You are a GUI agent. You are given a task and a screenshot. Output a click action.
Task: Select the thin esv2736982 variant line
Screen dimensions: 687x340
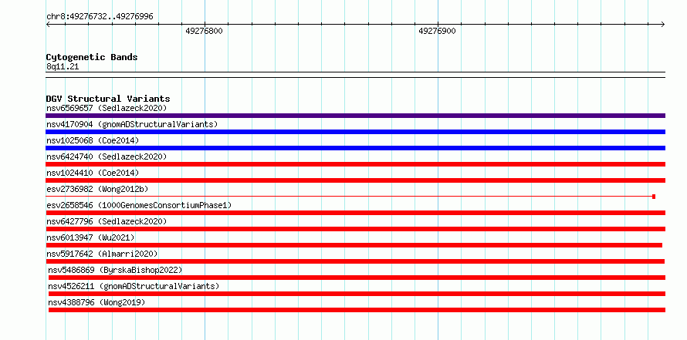pos(349,197)
